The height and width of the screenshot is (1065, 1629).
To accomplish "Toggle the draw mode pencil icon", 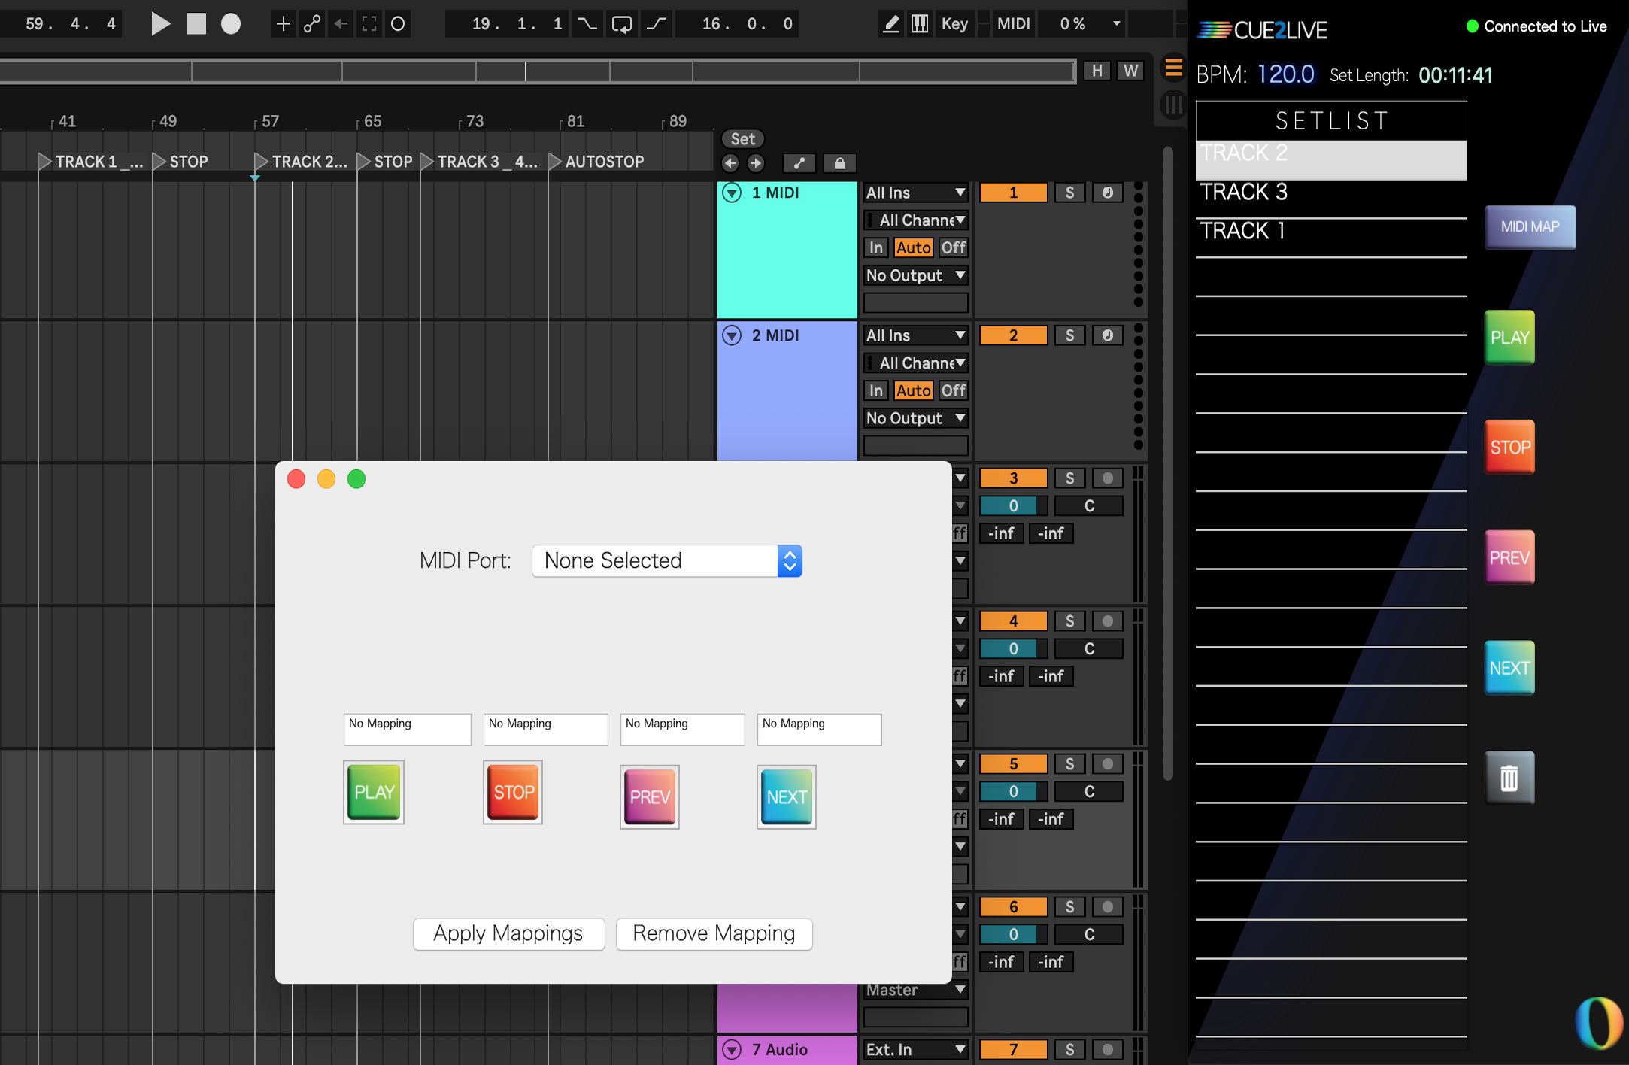I will point(890,24).
